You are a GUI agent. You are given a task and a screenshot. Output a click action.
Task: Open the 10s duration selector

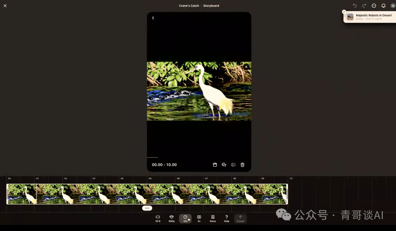pos(185,219)
